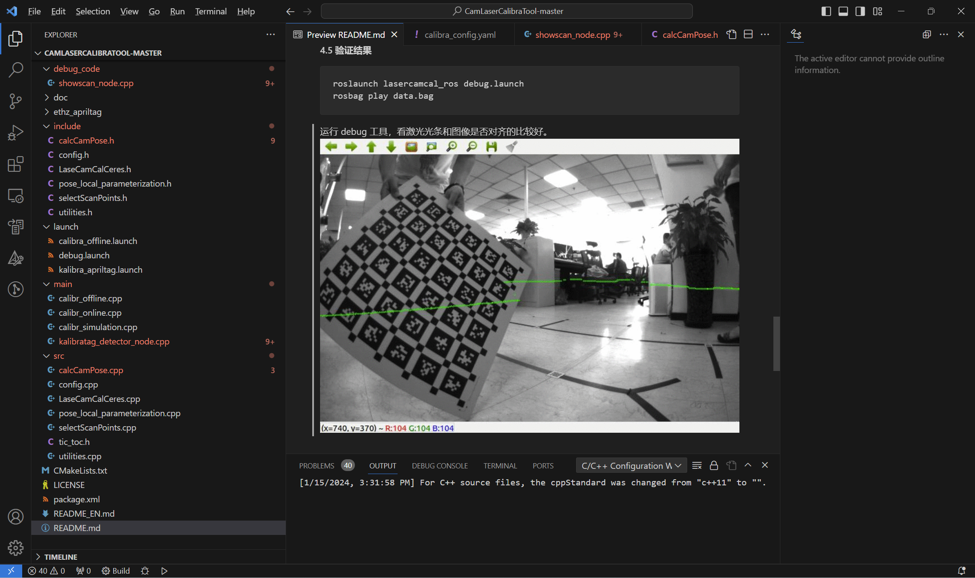This screenshot has width=975, height=578.
Task: Toggle the bottom panel layout button
Action: coord(843,11)
